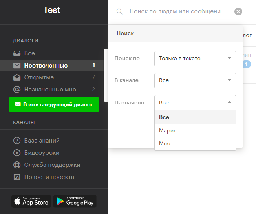Open the Видеоуроки link
This screenshot has width=256, height=214.
tap(42, 153)
